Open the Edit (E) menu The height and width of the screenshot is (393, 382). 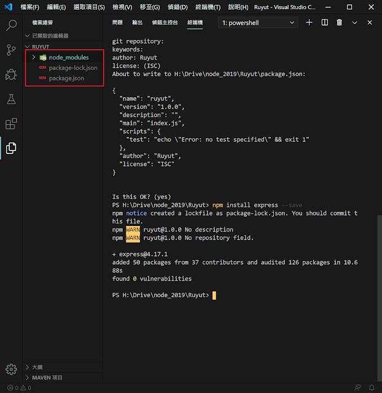57,7
